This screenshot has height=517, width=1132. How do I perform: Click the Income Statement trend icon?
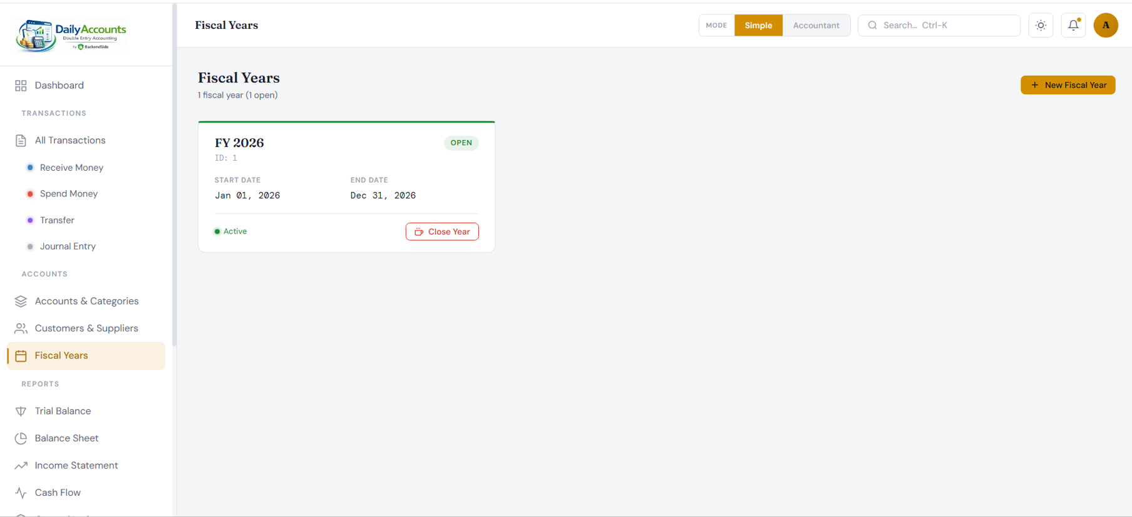tap(21, 466)
